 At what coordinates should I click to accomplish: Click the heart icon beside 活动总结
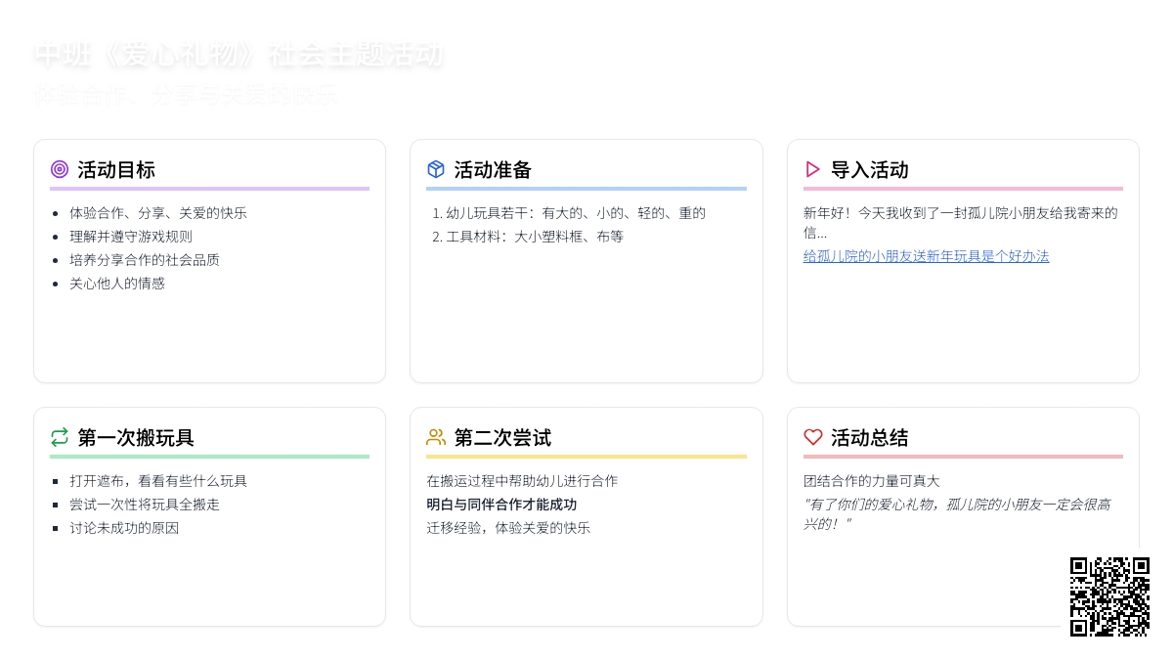point(812,437)
